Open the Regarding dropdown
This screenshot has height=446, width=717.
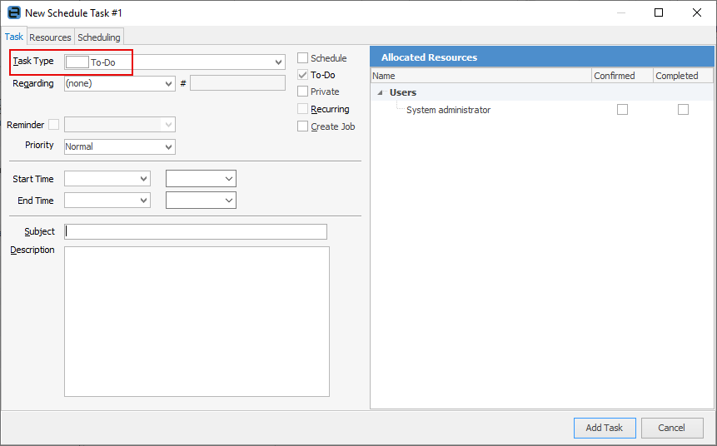click(x=169, y=83)
